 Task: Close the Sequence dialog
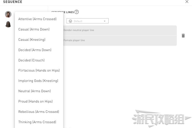pos(187,2)
